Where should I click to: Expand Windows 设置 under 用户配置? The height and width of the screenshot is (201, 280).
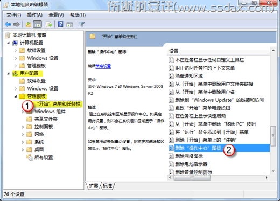16,89
